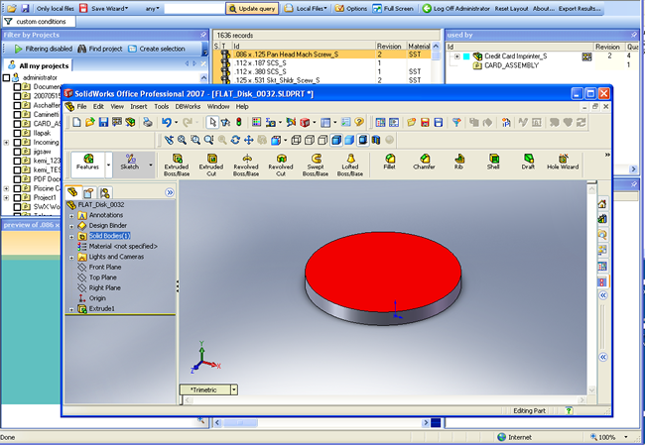Check the PDF Doc project checkbox
645x445 pixels.
click(17, 179)
